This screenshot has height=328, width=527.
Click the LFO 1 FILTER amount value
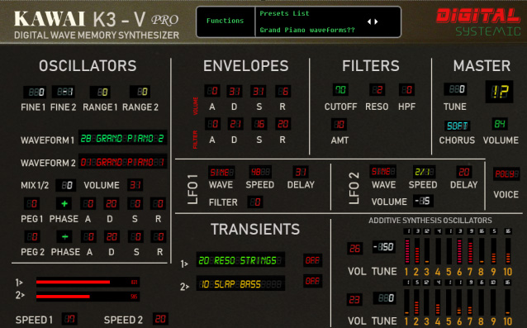(255, 202)
